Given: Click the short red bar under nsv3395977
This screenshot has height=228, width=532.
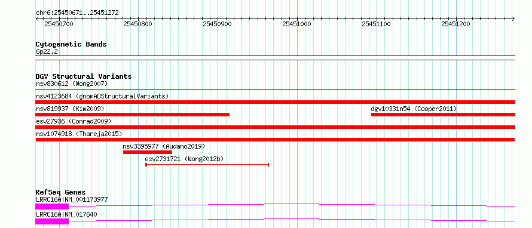Looking at the screenshot, I should point(148,152).
